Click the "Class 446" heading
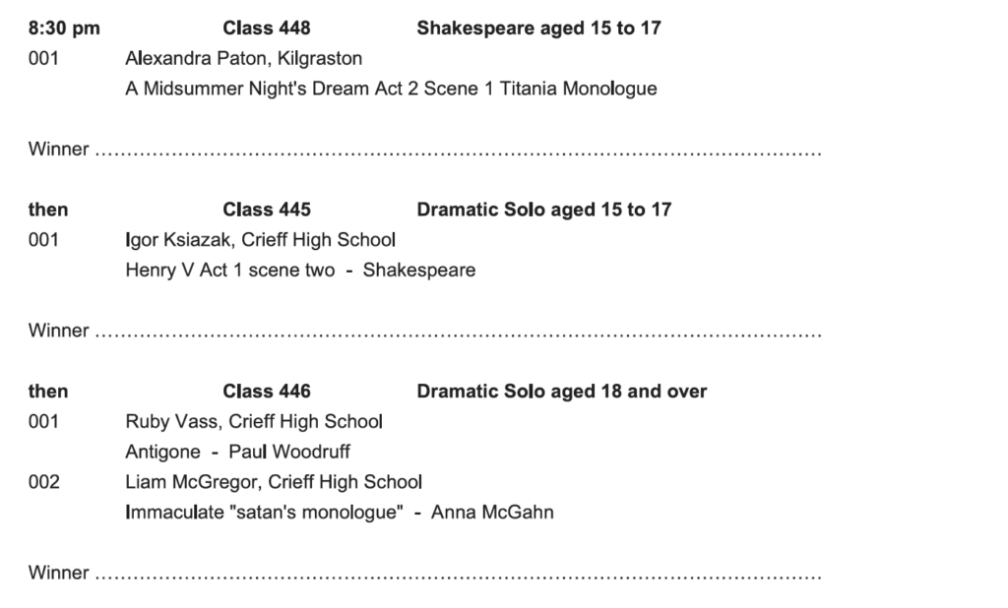 coord(267,392)
